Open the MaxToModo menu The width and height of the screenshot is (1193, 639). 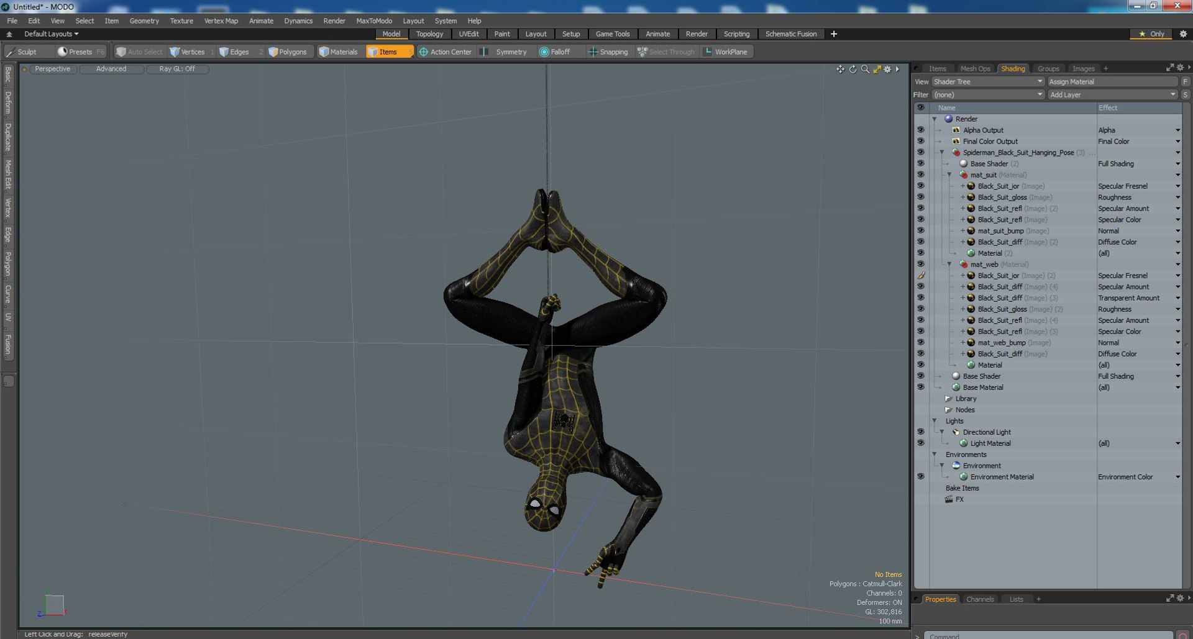tap(374, 20)
